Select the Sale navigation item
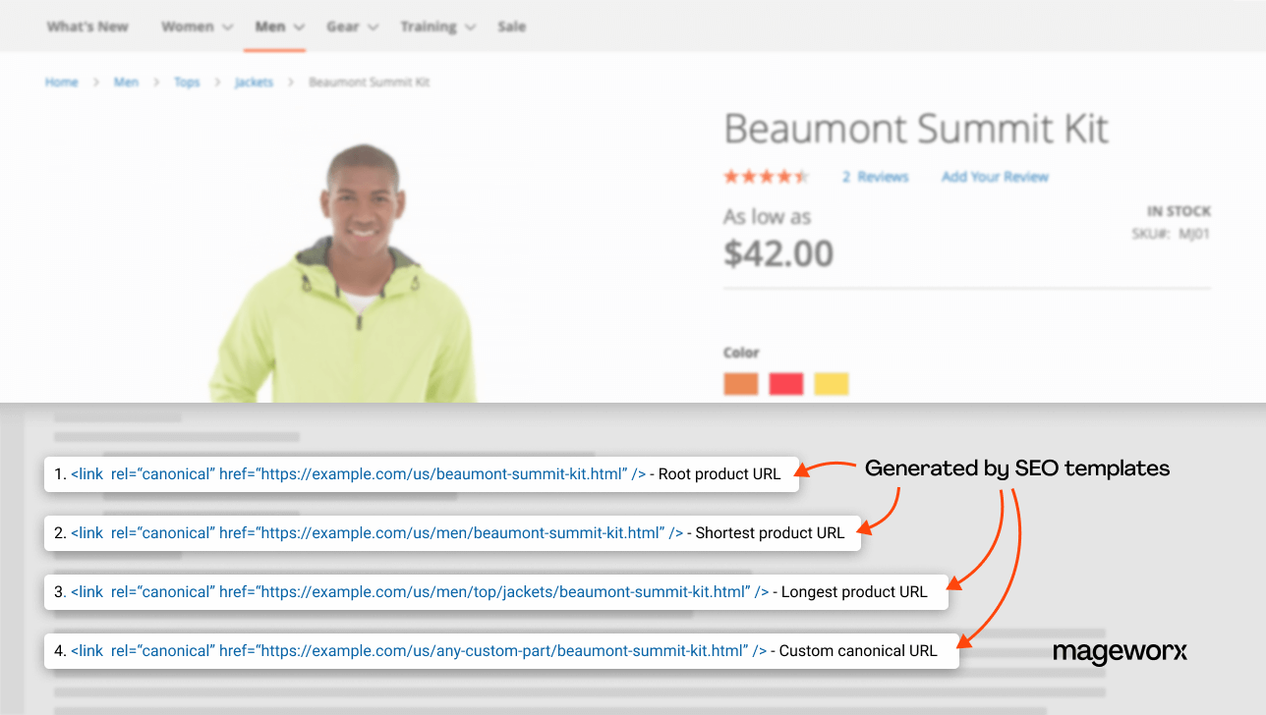Screen dimensions: 1266x715 click(511, 27)
